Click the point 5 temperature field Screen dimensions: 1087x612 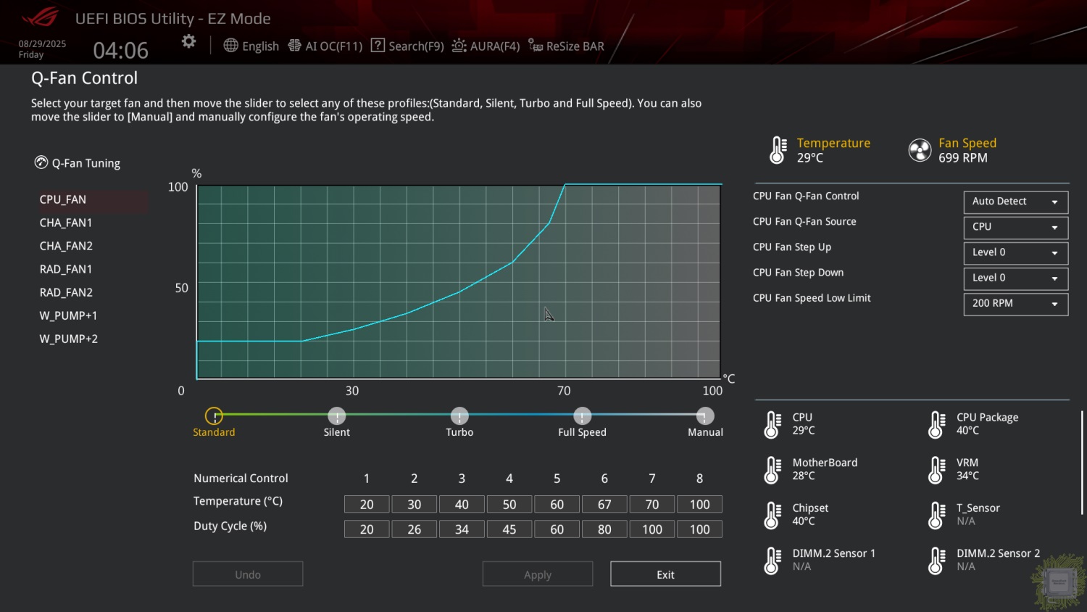coord(557,504)
